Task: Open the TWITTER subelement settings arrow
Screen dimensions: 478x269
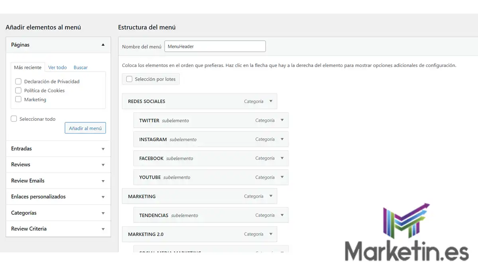Action: click(283, 120)
